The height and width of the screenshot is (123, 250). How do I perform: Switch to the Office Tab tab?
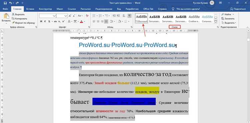pos(148,9)
